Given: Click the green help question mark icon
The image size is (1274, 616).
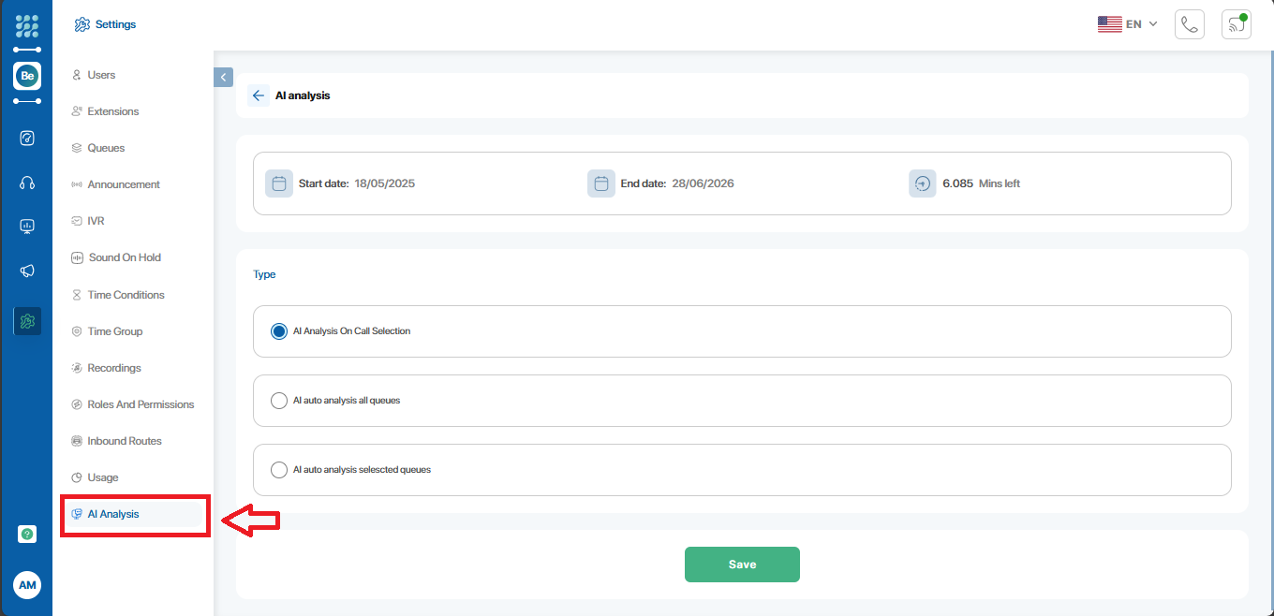Looking at the screenshot, I should (27, 534).
